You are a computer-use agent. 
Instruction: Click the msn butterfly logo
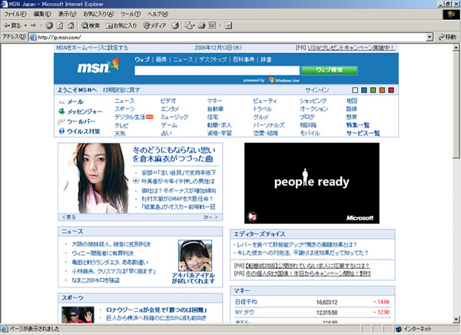(98, 66)
